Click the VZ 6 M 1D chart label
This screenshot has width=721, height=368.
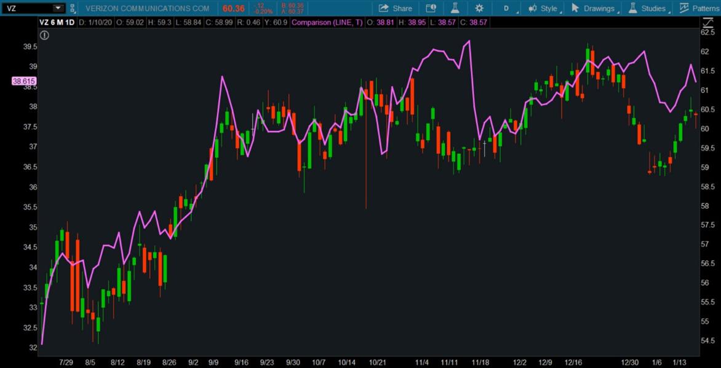coord(57,22)
